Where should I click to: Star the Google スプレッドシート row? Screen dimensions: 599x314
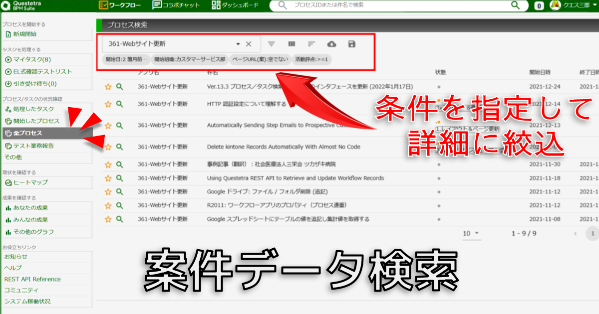click(108, 219)
